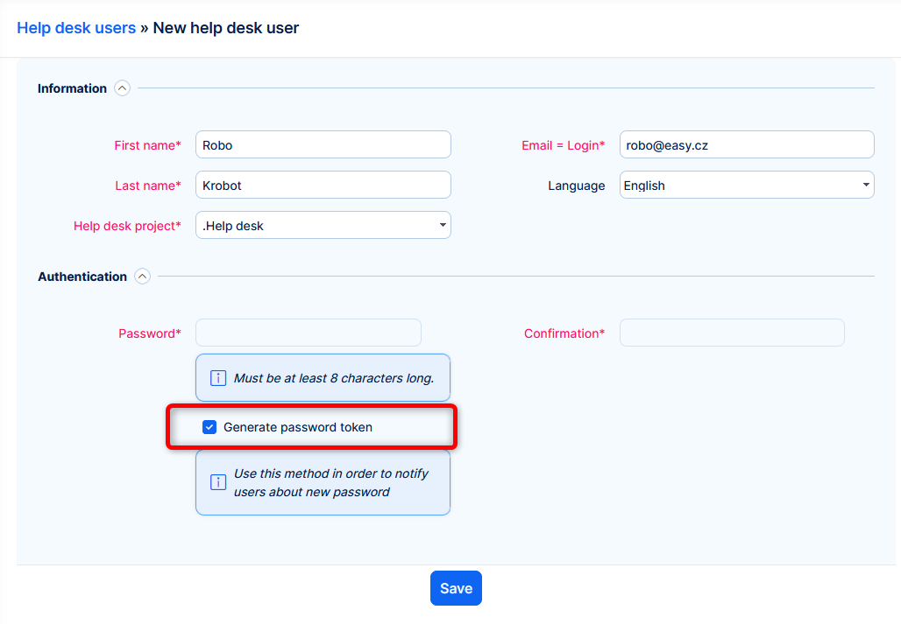
Task: Open the Language dropdown
Action: (746, 186)
